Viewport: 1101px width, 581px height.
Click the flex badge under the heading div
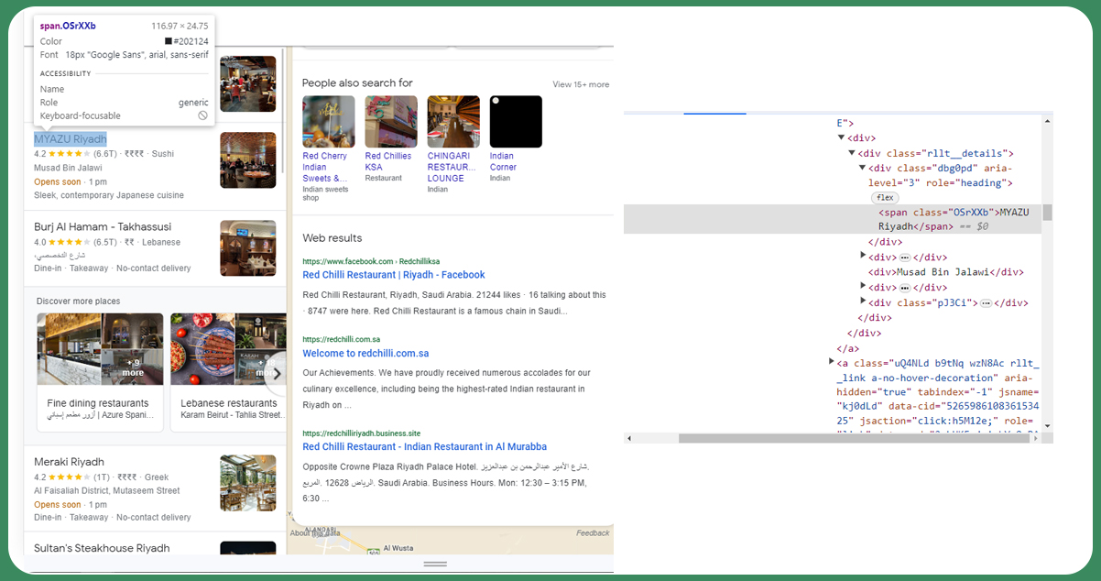pos(885,197)
